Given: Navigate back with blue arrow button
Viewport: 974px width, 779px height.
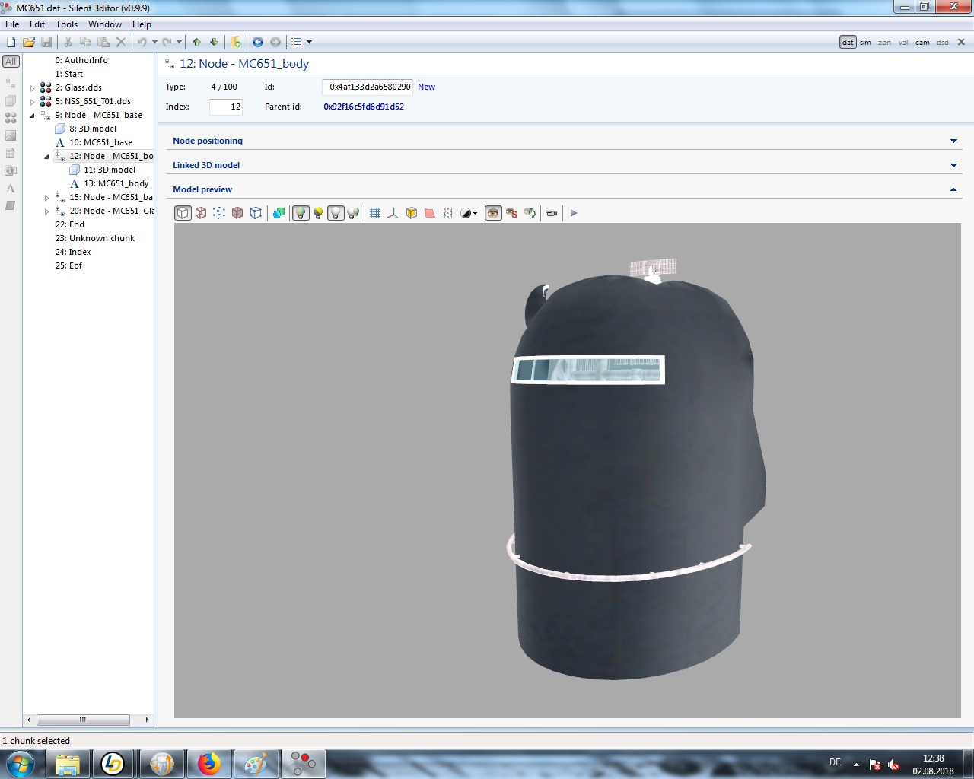Looking at the screenshot, I should (258, 42).
